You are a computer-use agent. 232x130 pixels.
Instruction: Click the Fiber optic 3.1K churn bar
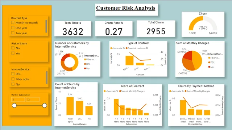pos(70,106)
